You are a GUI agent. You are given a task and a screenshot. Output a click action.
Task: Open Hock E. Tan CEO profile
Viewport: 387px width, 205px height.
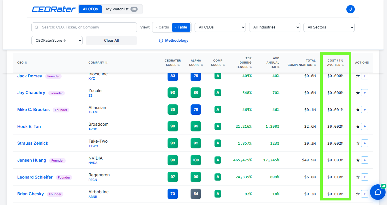point(29,127)
